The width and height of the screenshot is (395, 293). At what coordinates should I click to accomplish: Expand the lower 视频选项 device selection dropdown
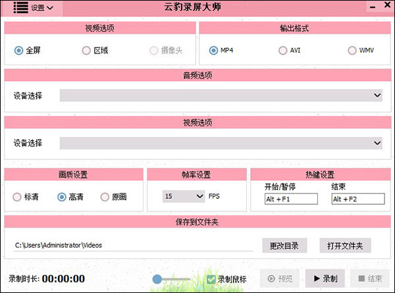pos(221,143)
